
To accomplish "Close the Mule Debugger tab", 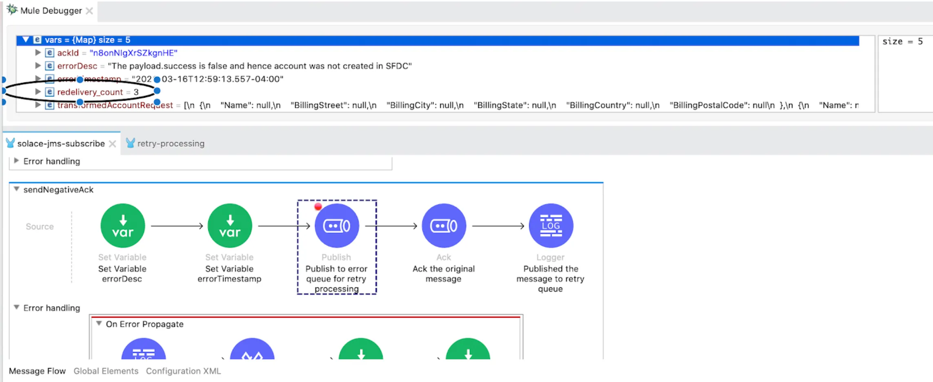I will click(89, 11).
